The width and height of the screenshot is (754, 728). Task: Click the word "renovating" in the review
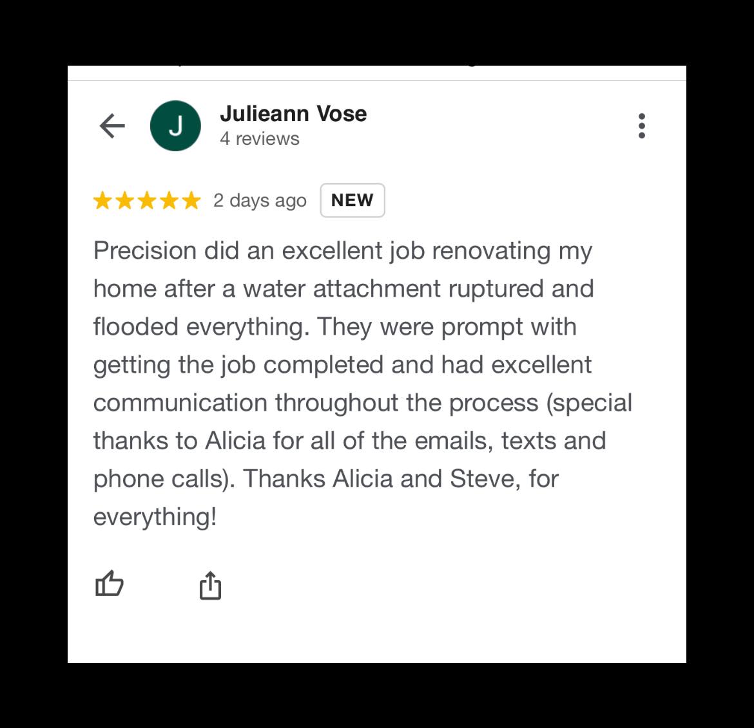coord(491,250)
